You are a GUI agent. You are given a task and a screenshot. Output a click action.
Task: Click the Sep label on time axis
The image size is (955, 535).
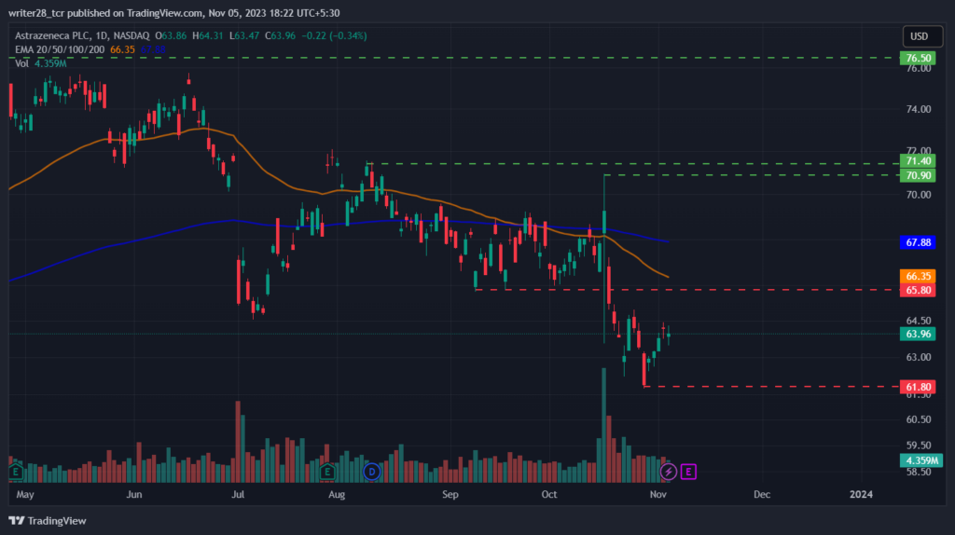tap(450, 494)
